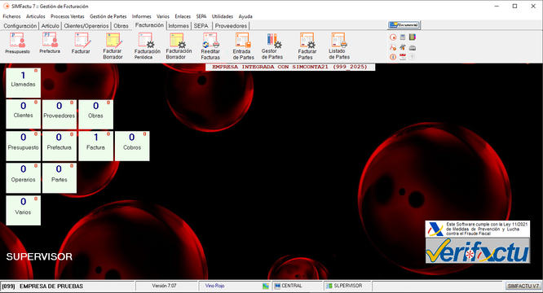Open Listado de Partes
Screen dimensions: 543x293
(338, 46)
